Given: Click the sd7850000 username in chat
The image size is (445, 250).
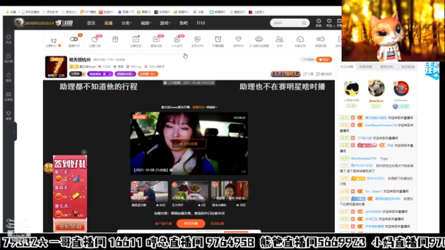Looking at the screenshot, I should [x=373, y=212].
